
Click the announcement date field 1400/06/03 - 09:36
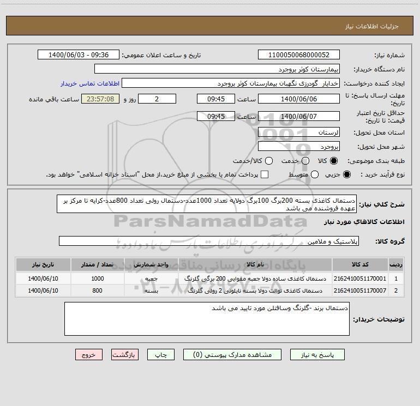coord(79,55)
